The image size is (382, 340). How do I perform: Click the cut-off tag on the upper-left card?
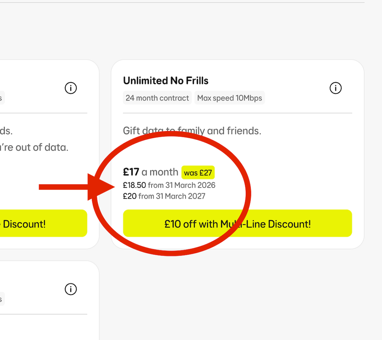pyautogui.click(x=2, y=98)
